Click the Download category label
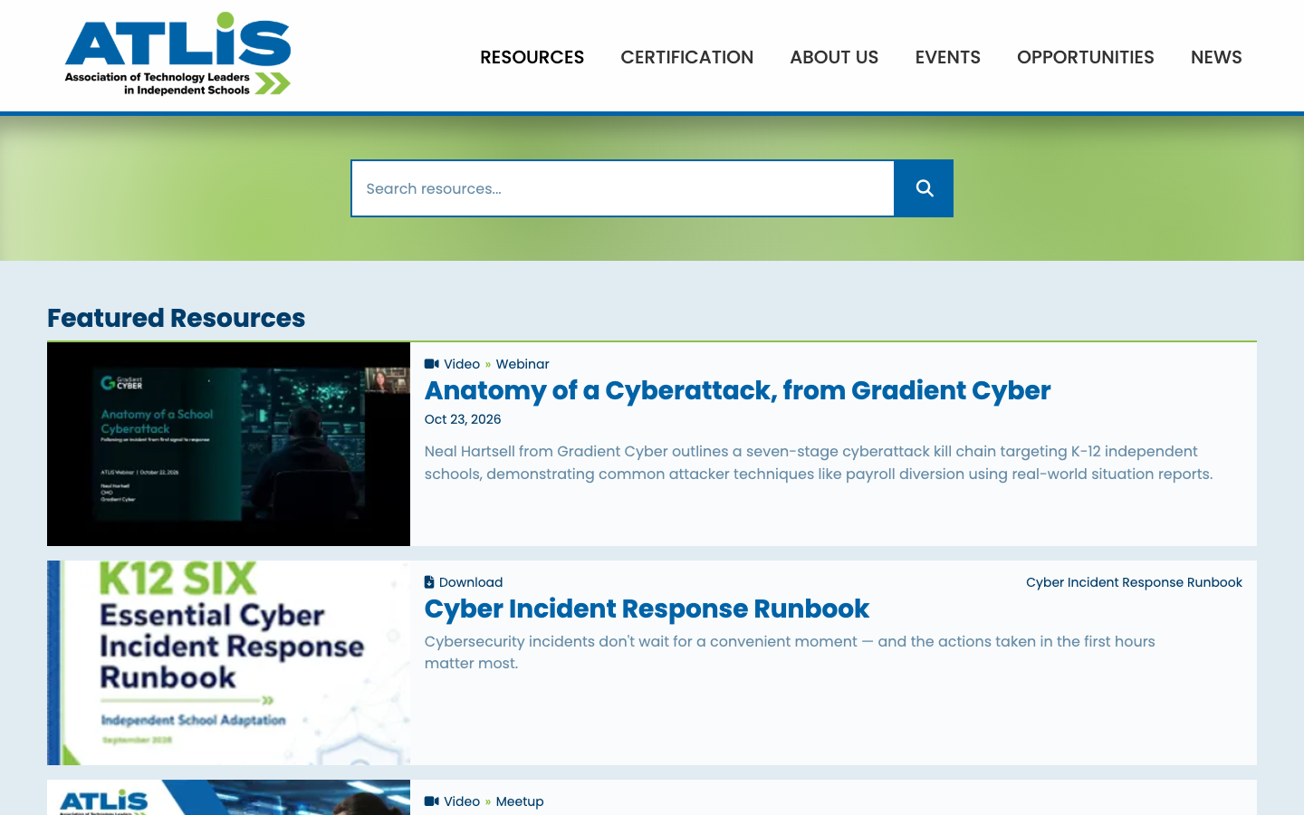 tap(471, 582)
